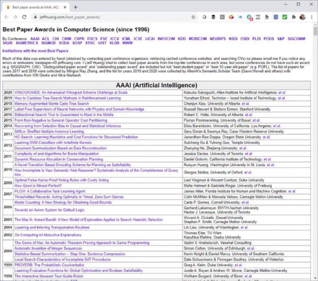
Task: Open the colorful cube extension icon
Action: pyautogui.click(x=231, y=17)
